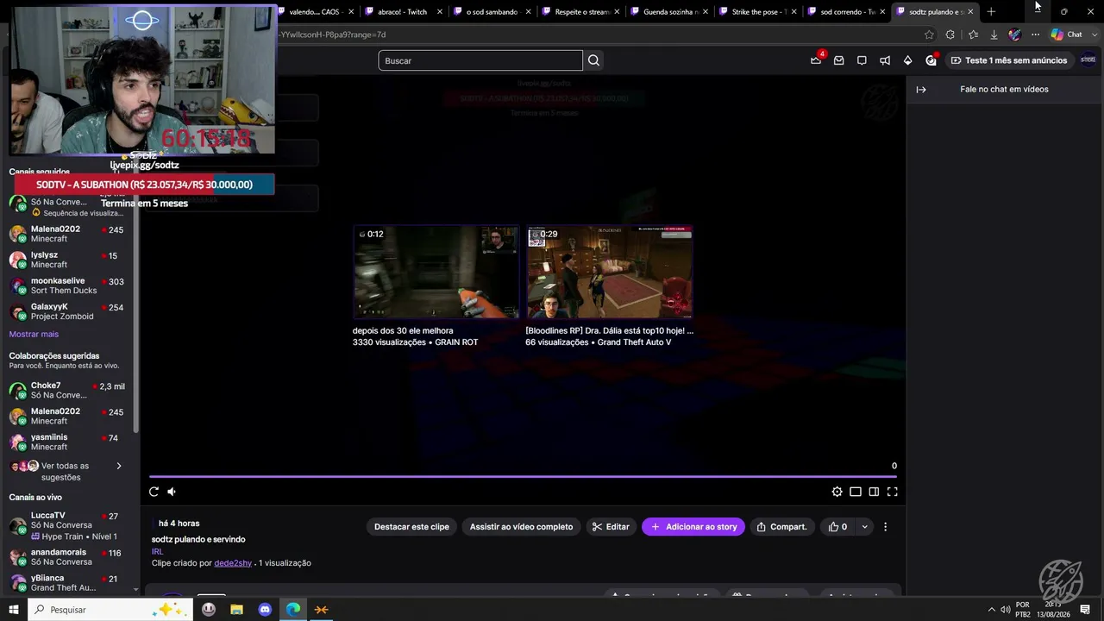This screenshot has height=621, width=1104.
Task: Open the 'depois dos 30 ele melhora' clip thumbnail
Action: 436,272
